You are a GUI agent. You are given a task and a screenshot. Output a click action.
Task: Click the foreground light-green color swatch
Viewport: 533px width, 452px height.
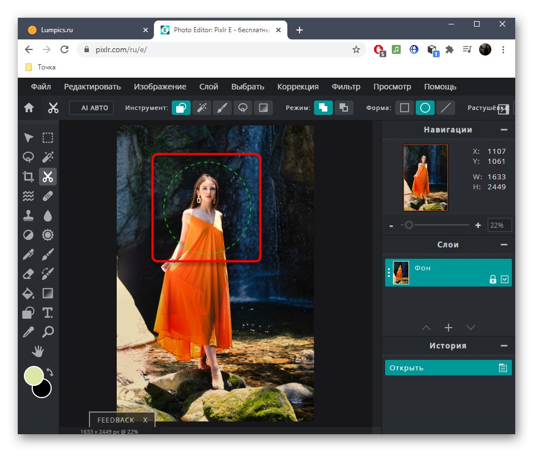(x=34, y=376)
